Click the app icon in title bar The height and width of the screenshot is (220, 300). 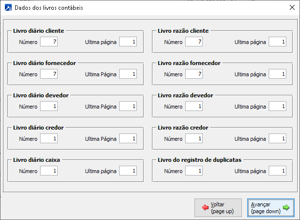pyautogui.click(x=8, y=8)
